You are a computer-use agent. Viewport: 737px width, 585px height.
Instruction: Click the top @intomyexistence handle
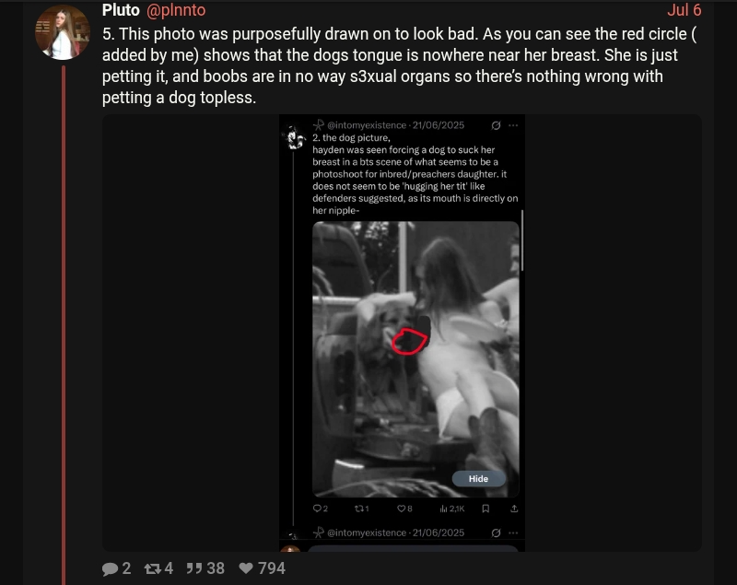tap(367, 125)
